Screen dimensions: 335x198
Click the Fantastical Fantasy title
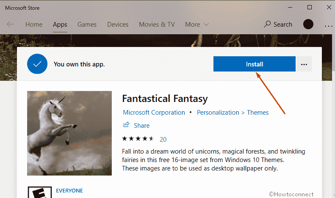point(165,99)
